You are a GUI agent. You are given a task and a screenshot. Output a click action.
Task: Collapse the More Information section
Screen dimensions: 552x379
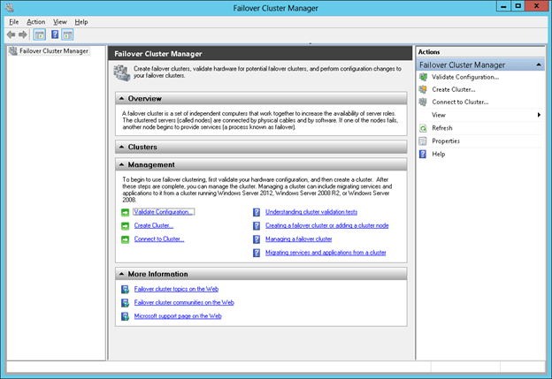[x=122, y=274]
